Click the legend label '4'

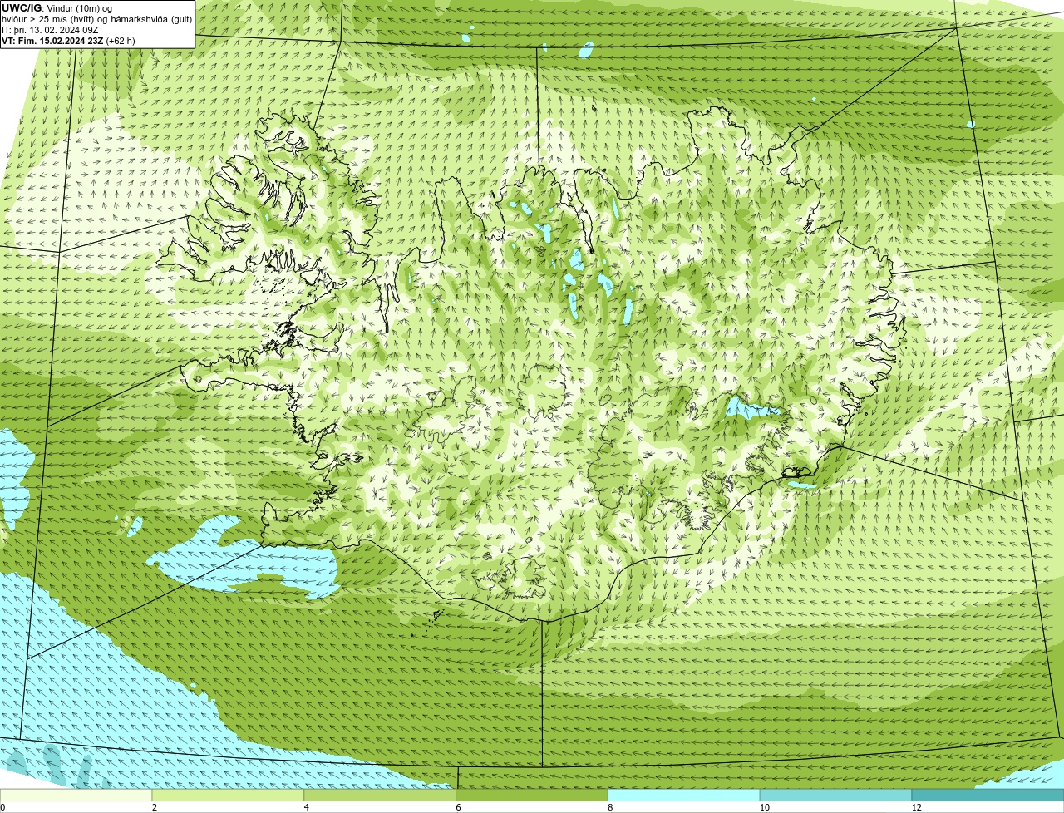coord(306,807)
